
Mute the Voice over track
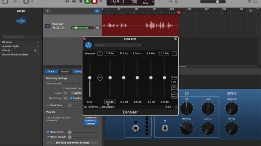click(x=54, y=28)
